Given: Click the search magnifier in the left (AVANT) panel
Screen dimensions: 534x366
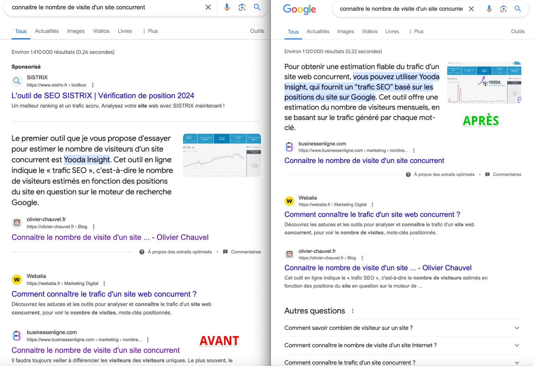Looking at the screenshot, I should pos(257,7).
